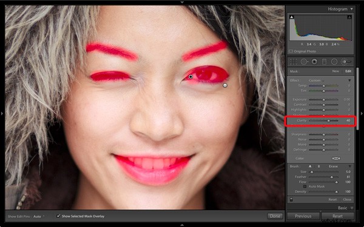Open the Show Edit Pins Auto dropdown

point(38,217)
